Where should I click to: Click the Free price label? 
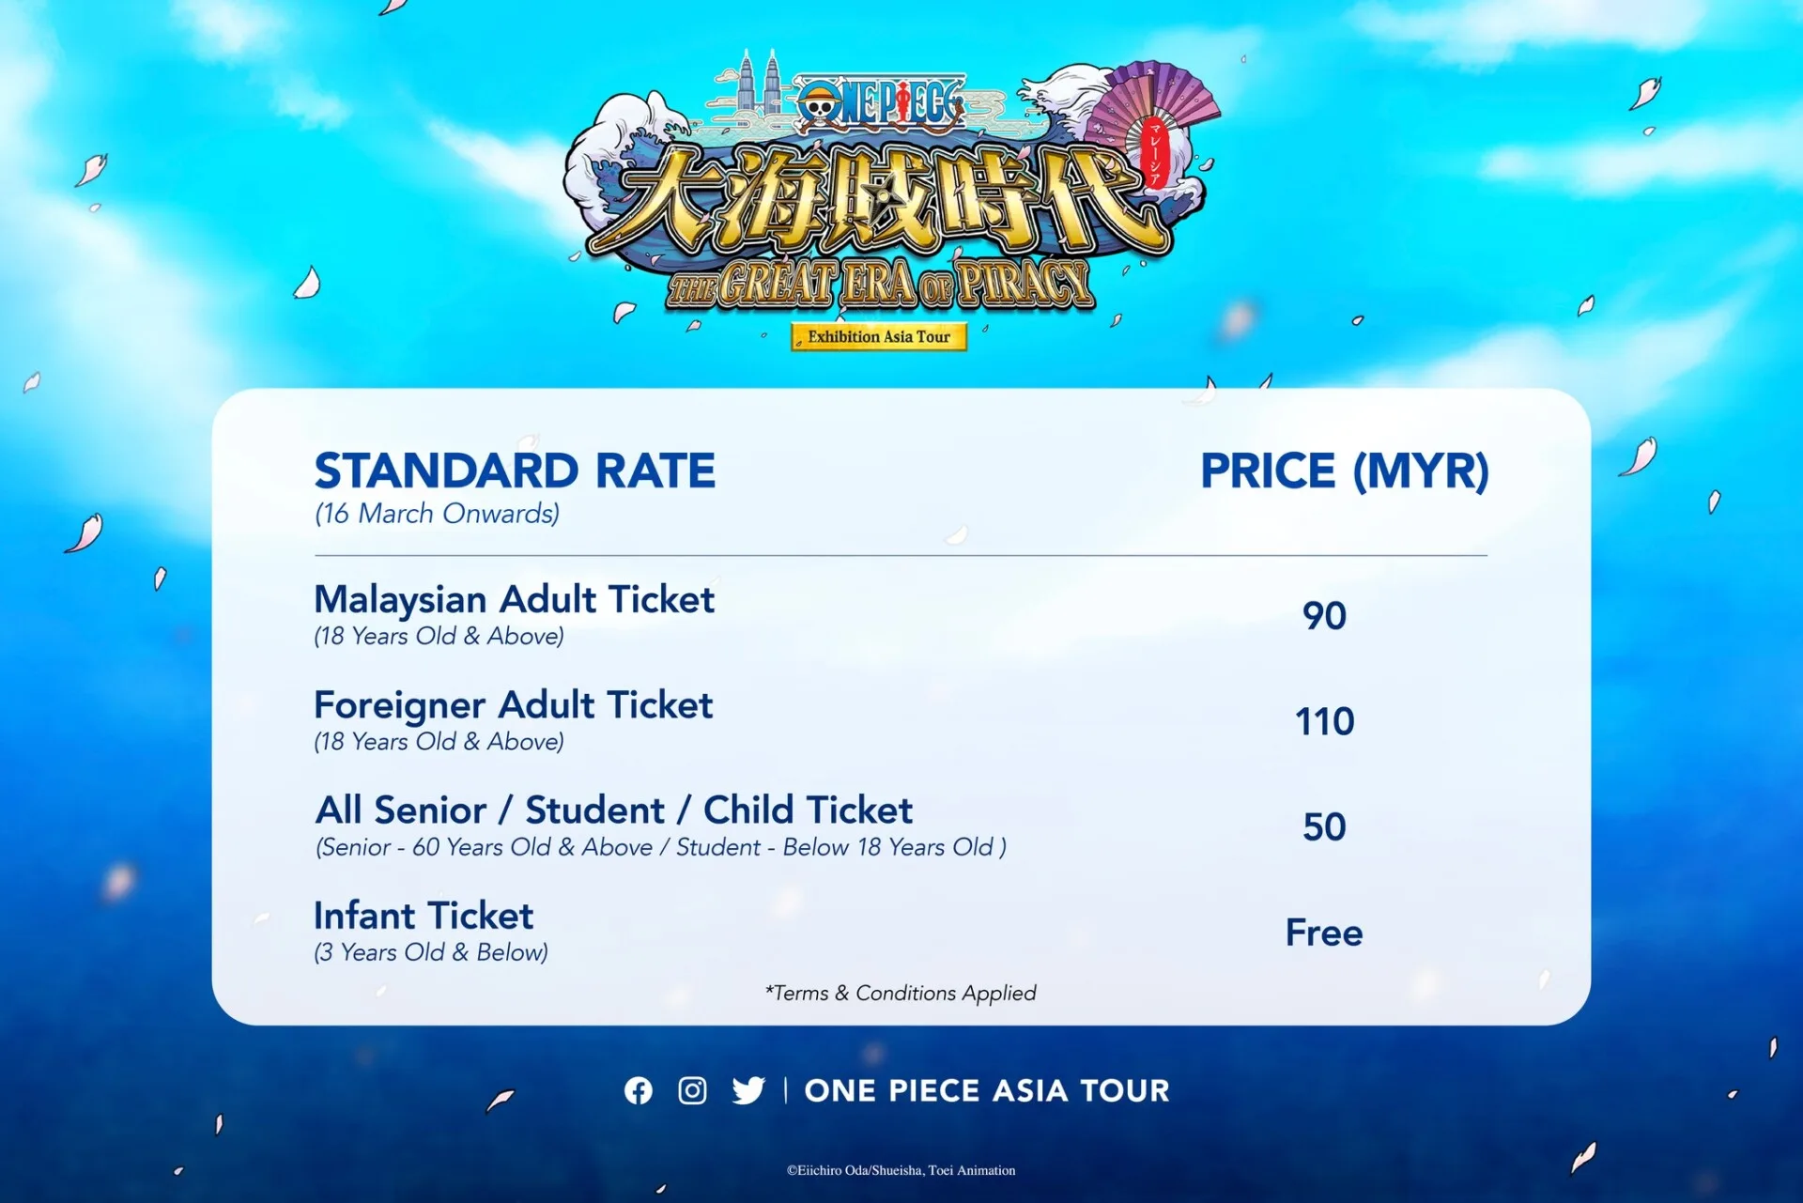click(1324, 933)
